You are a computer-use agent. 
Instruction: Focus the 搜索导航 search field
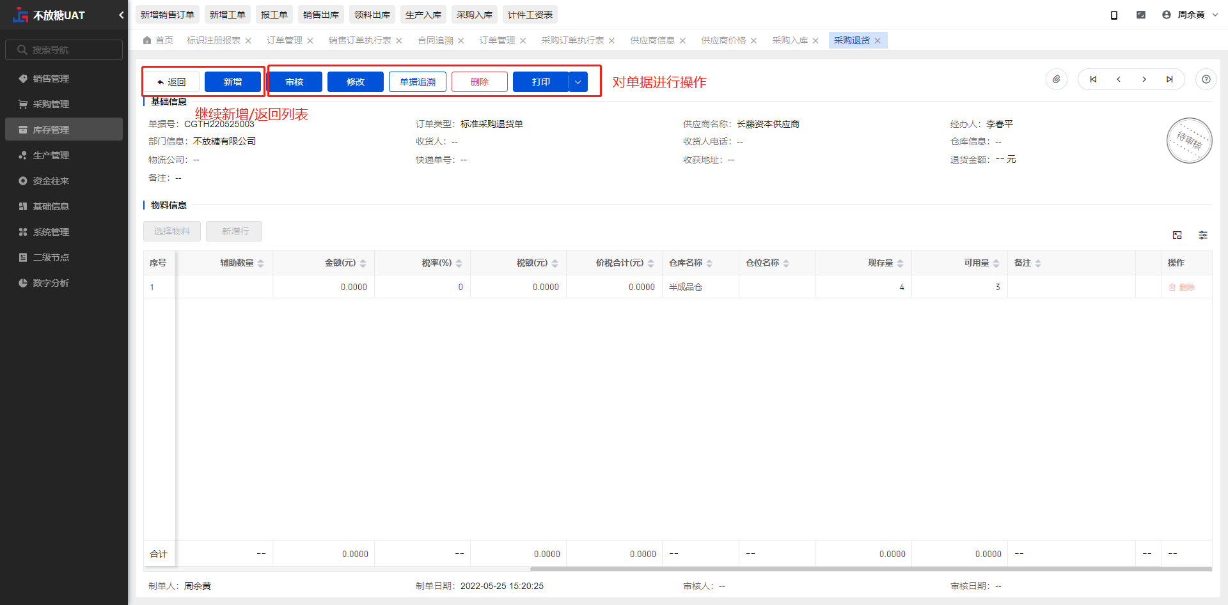[x=64, y=50]
